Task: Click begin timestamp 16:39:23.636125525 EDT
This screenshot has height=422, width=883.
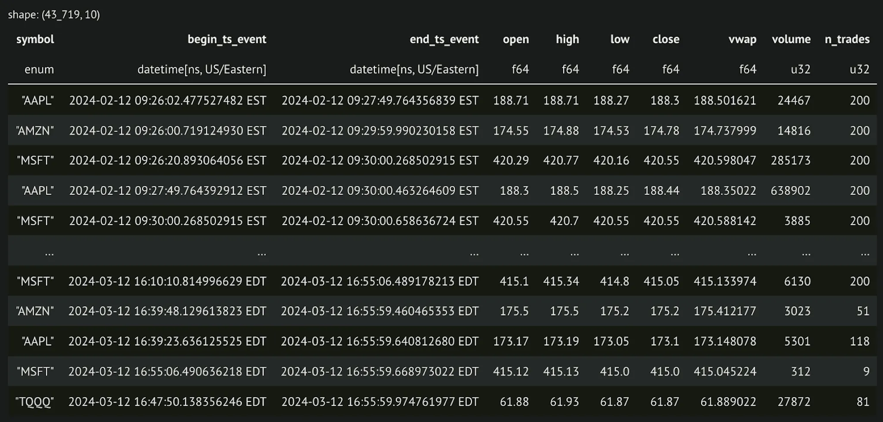Action: click(x=167, y=341)
